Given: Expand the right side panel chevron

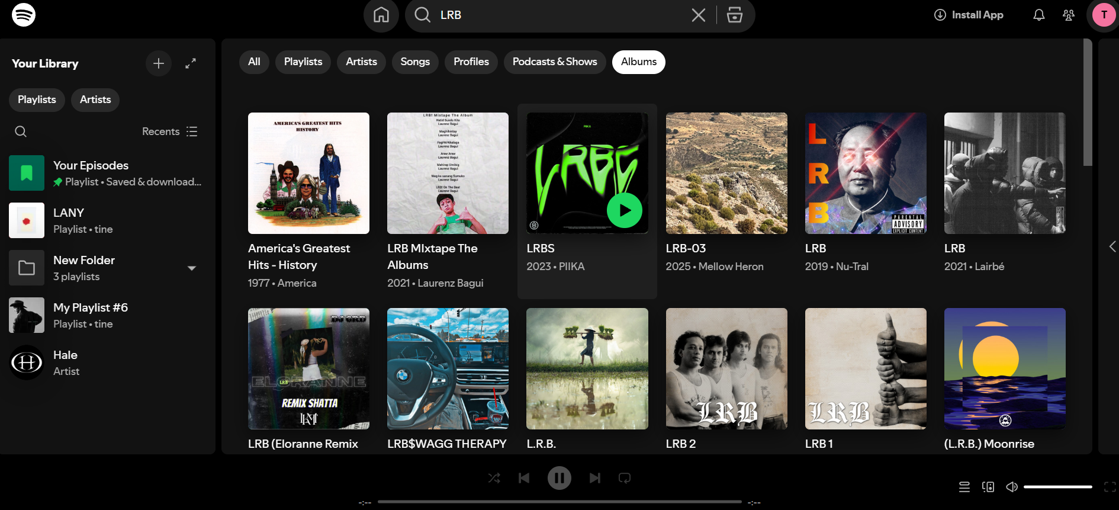Looking at the screenshot, I should 1112,246.
